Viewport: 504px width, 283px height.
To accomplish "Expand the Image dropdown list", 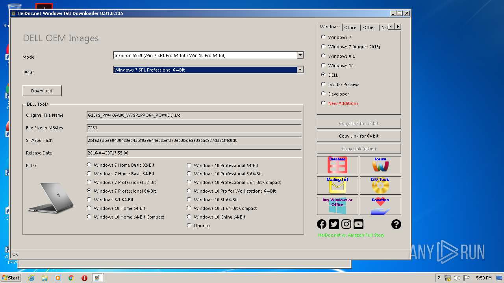I will pyautogui.click(x=300, y=70).
